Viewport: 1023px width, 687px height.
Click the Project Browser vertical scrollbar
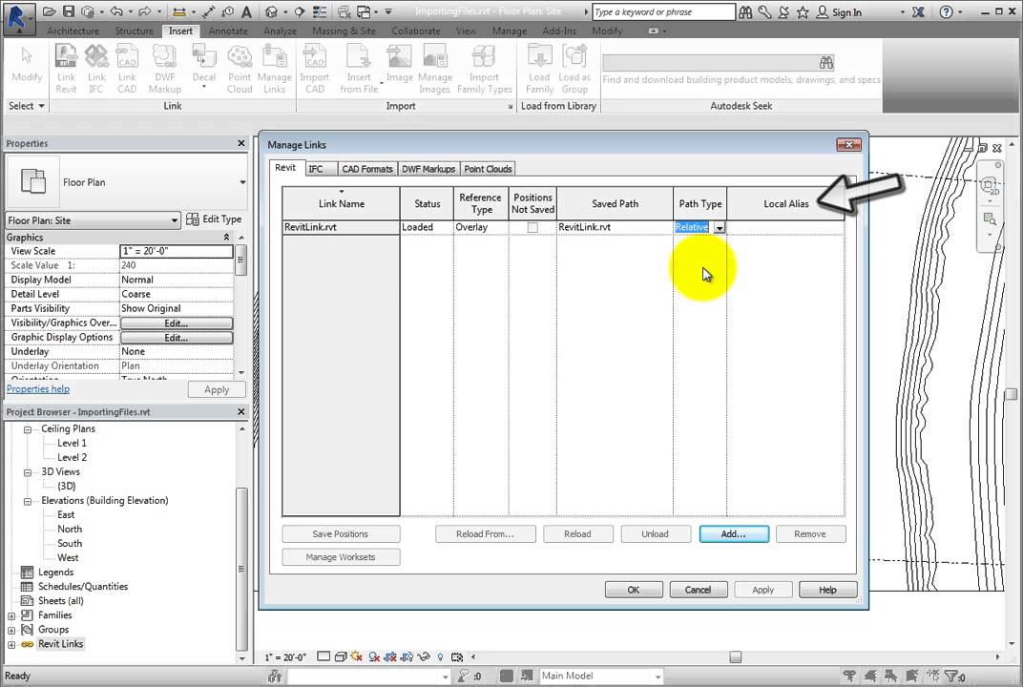click(x=241, y=569)
